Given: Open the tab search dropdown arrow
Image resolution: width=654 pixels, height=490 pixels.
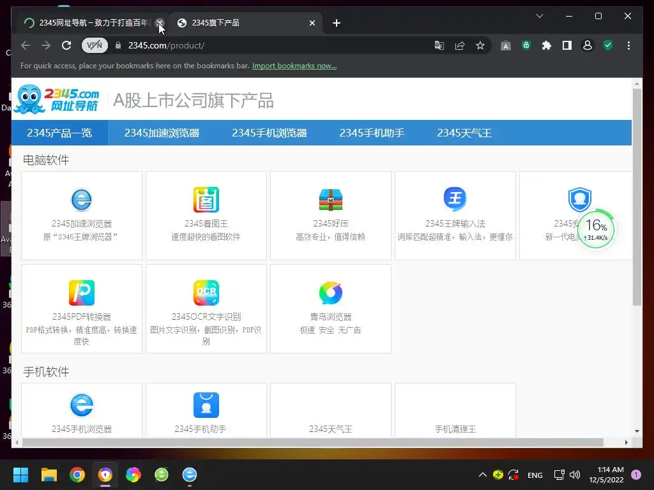Looking at the screenshot, I should 539,16.
